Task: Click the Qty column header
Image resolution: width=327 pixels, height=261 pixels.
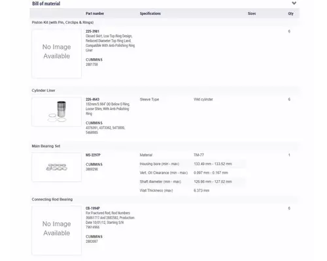Action: click(291, 14)
